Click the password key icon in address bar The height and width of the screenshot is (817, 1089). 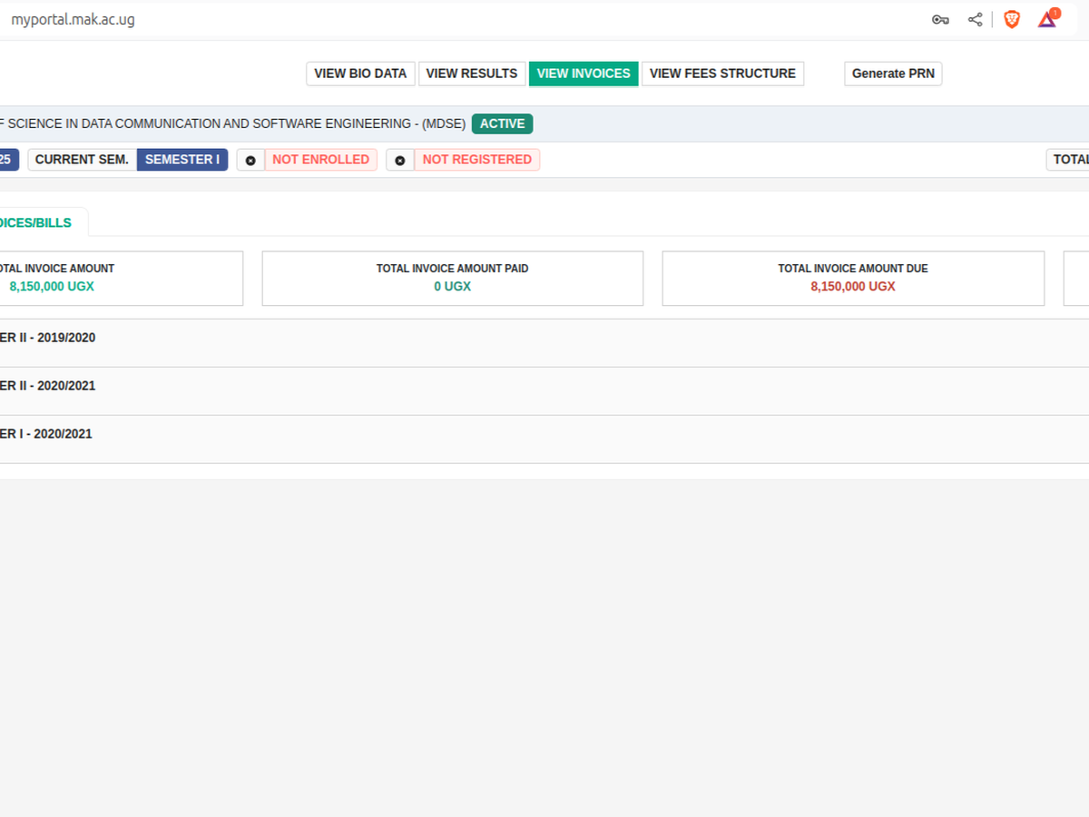pyautogui.click(x=940, y=20)
